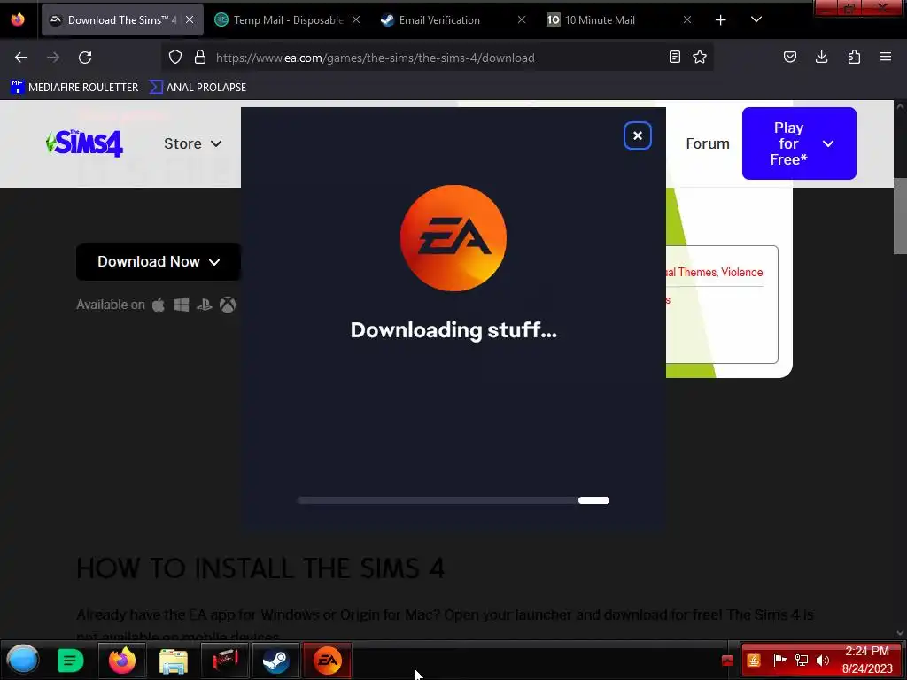Click the EA app taskbar icon
This screenshot has height=680, width=907.
click(328, 661)
